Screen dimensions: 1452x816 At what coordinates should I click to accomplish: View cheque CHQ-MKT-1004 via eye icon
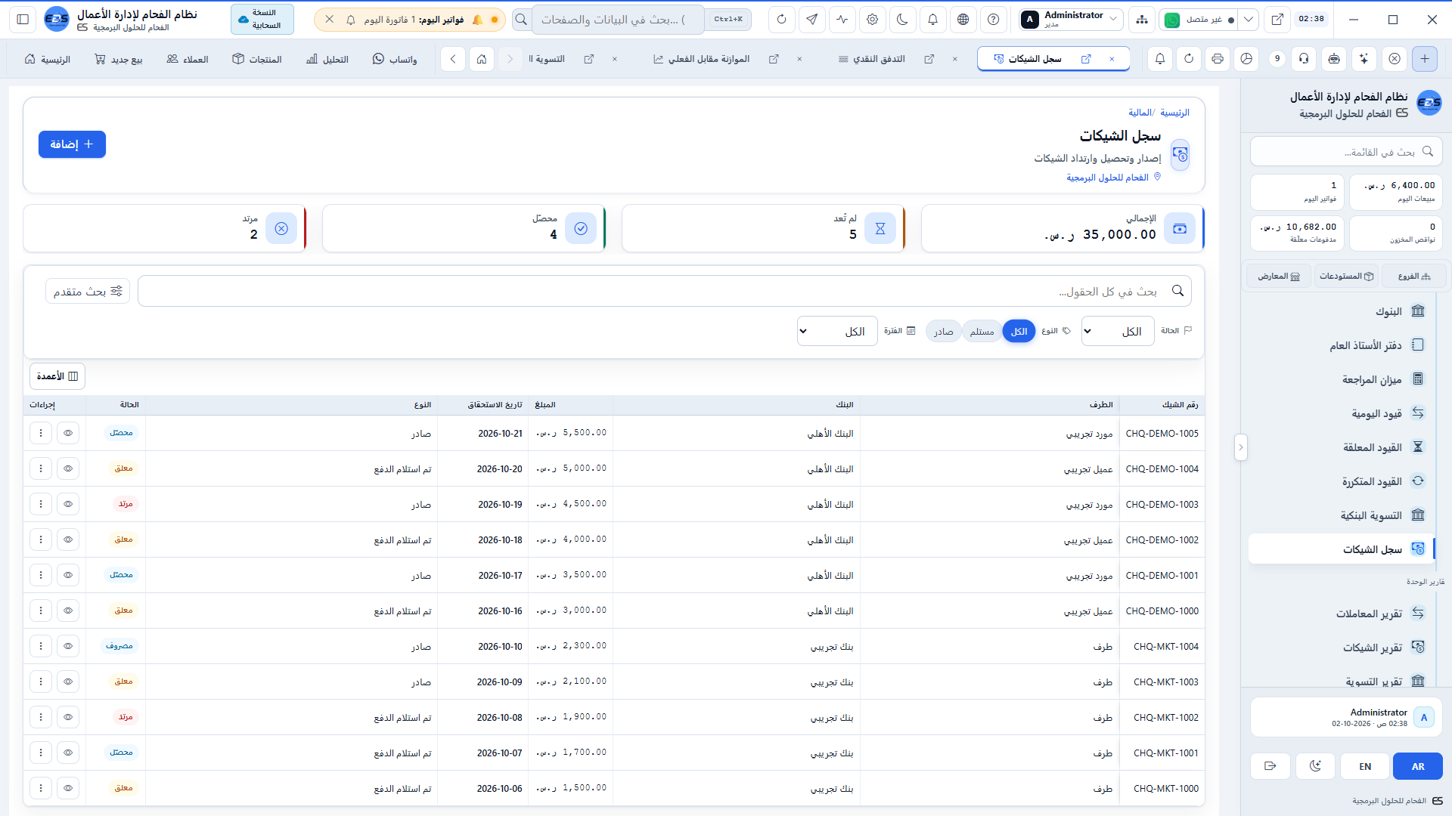68,646
